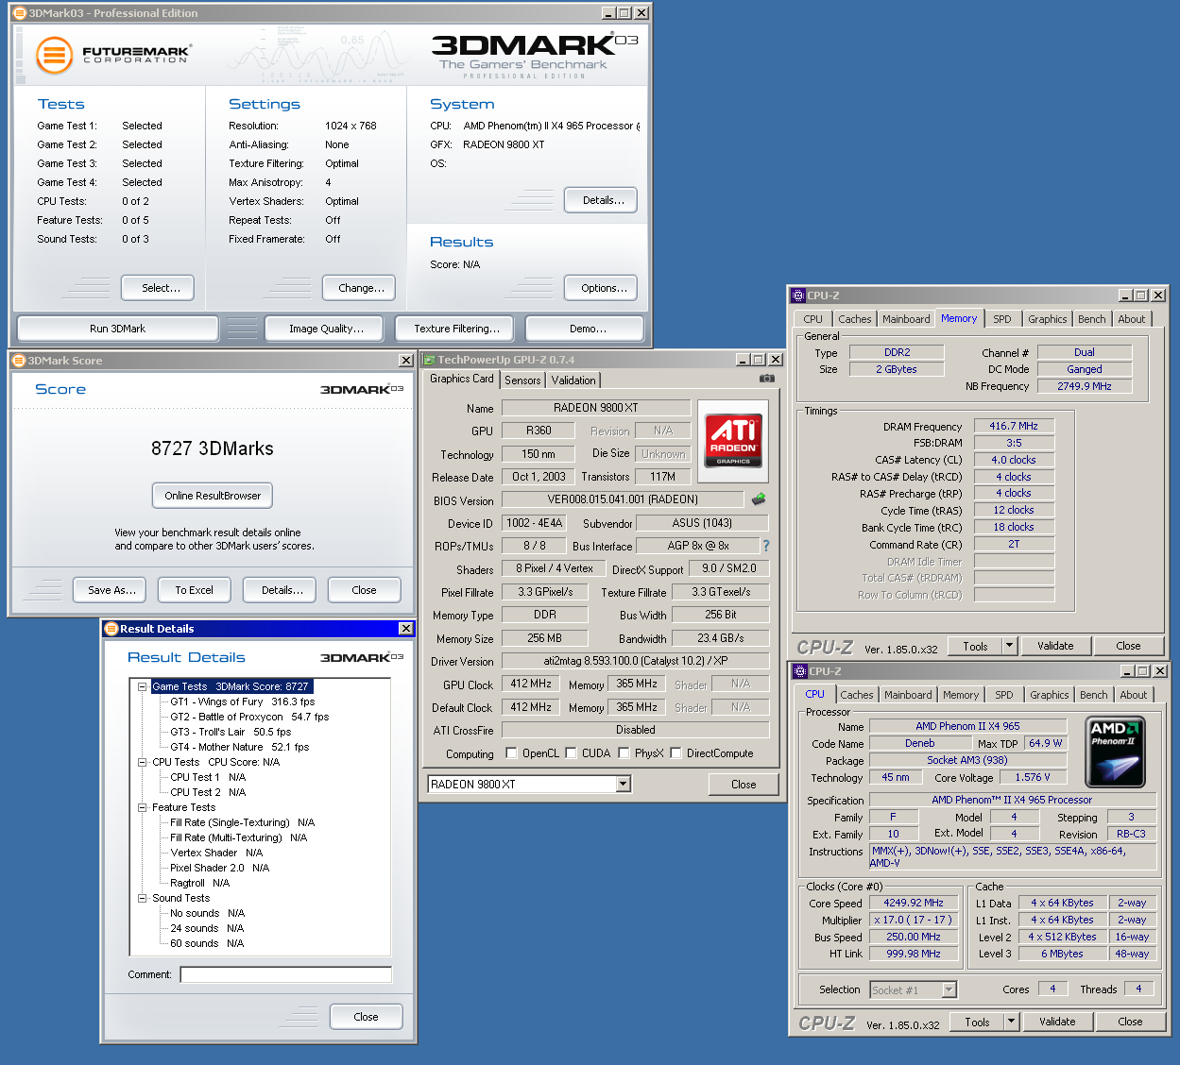Open Tools dropdown arrow in CPU-Z Memory window
Image resolution: width=1180 pixels, height=1065 pixels.
[1009, 646]
